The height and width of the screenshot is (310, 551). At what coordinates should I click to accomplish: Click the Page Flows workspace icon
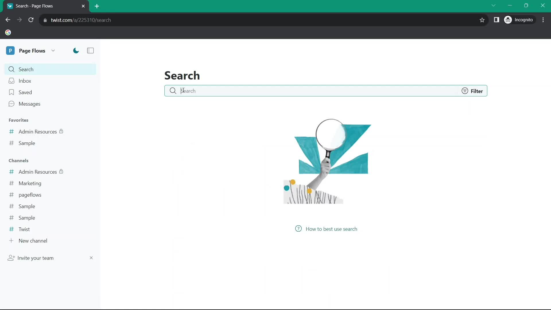coord(11,50)
